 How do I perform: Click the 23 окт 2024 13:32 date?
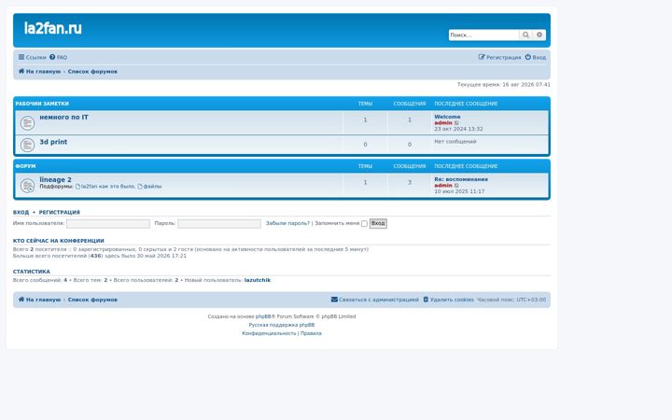[x=458, y=129]
